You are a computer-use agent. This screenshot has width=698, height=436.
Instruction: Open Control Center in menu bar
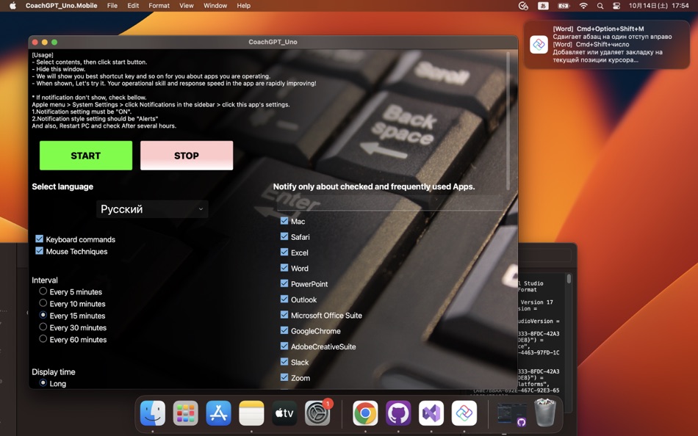click(x=616, y=6)
